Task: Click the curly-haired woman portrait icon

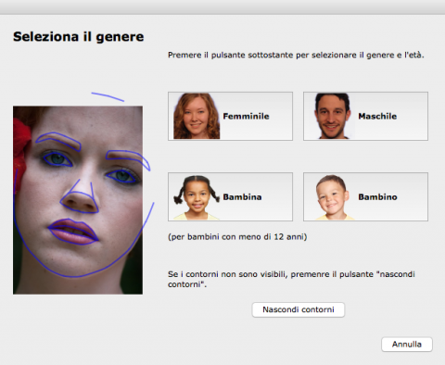Action: tap(197, 116)
